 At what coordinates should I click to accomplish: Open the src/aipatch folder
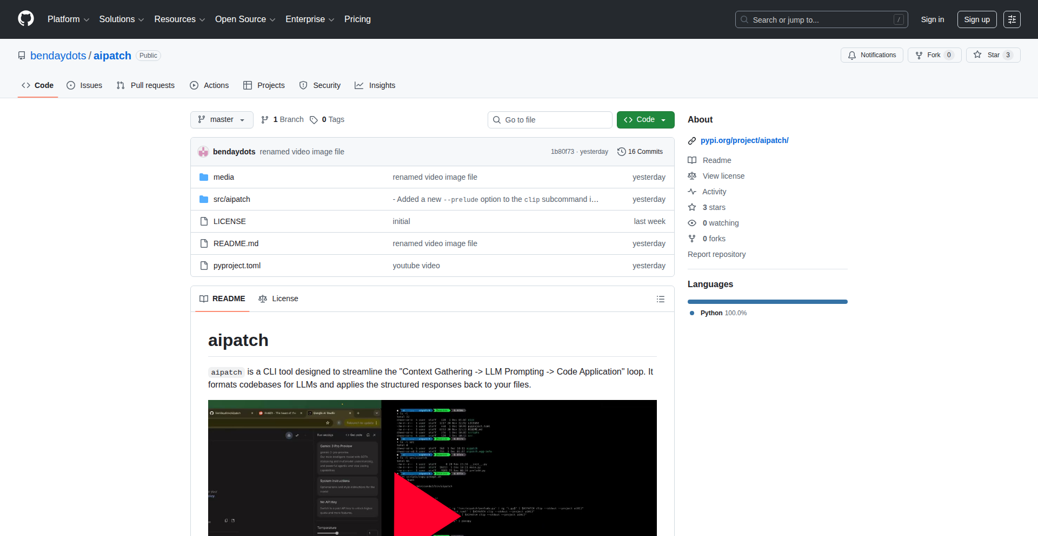coord(231,199)
